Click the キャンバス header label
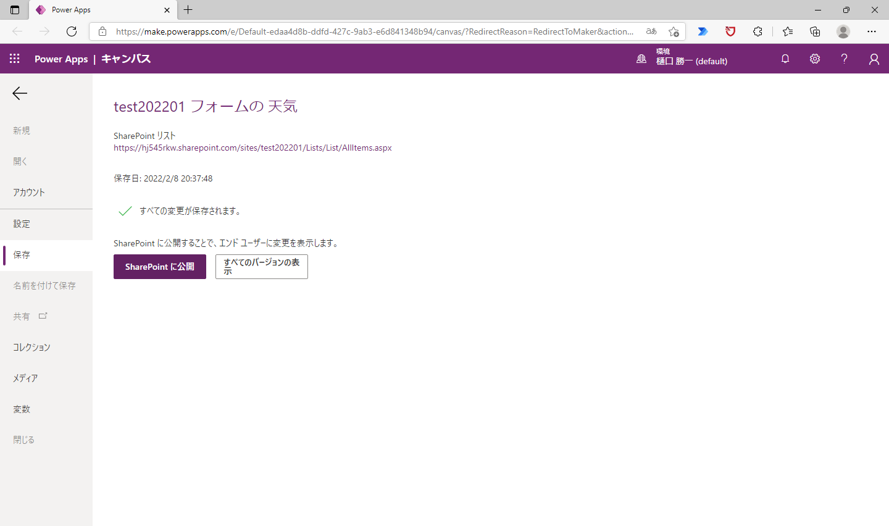Viewport: 889px width, 526px height. click(126, 59)
